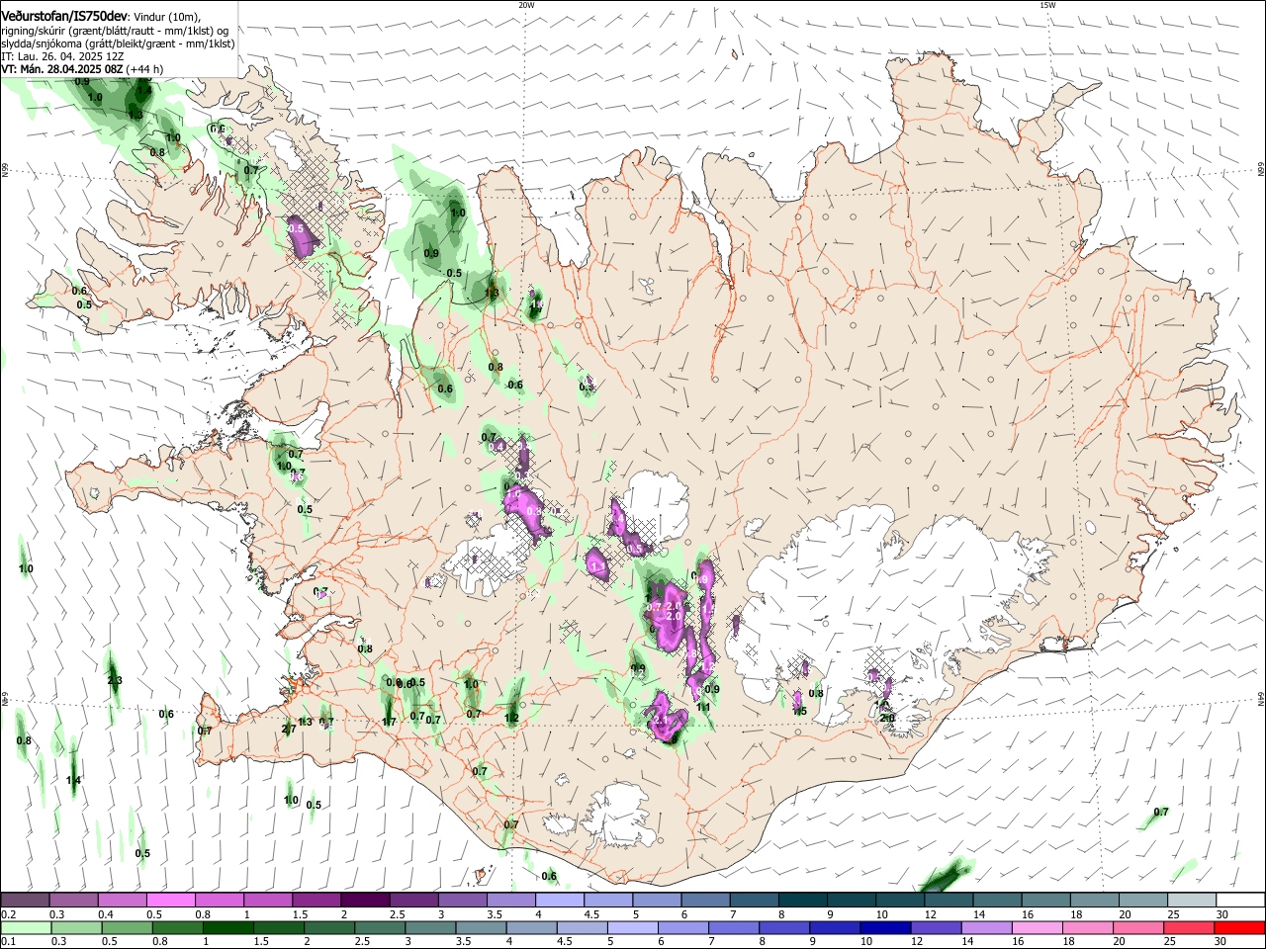The height and width of the screenshot is (949, 1266).
Task: Click the 'slydda/snjókoma' legend description line
Action: 119,43
